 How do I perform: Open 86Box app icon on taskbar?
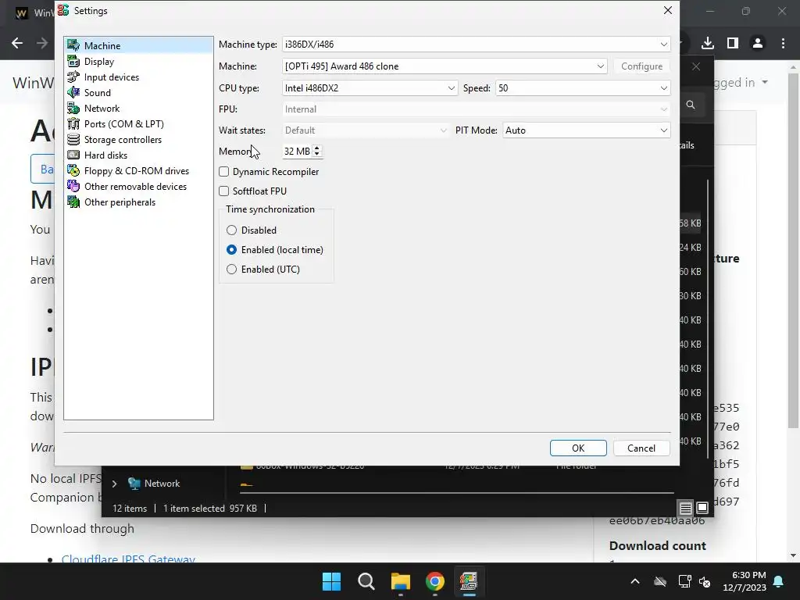click(469, 581)
